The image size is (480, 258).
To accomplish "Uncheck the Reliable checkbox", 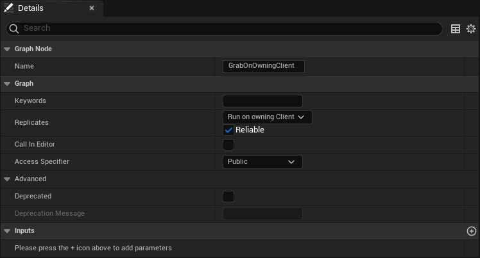I will point(228,130).
